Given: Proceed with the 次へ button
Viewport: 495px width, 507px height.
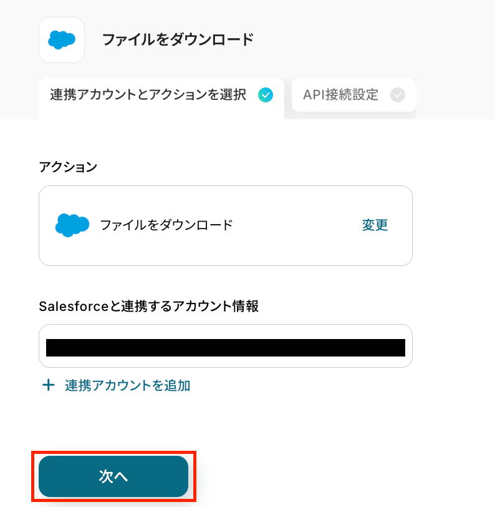Looking at the screenshot, I should click(113, 476).
